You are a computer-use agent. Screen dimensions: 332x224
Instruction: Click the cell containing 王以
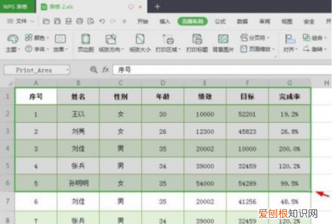click(78, 114)
